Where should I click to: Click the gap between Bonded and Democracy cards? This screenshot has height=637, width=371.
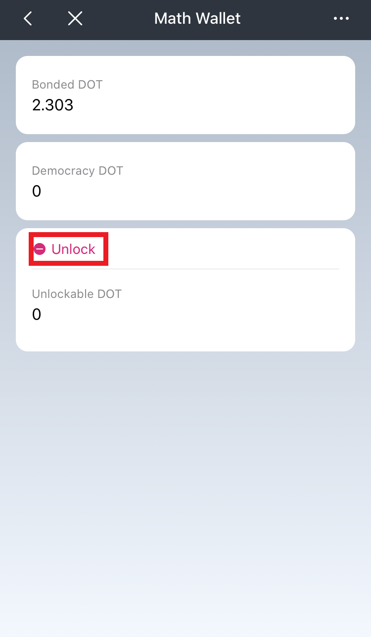(x=185, y=138)
